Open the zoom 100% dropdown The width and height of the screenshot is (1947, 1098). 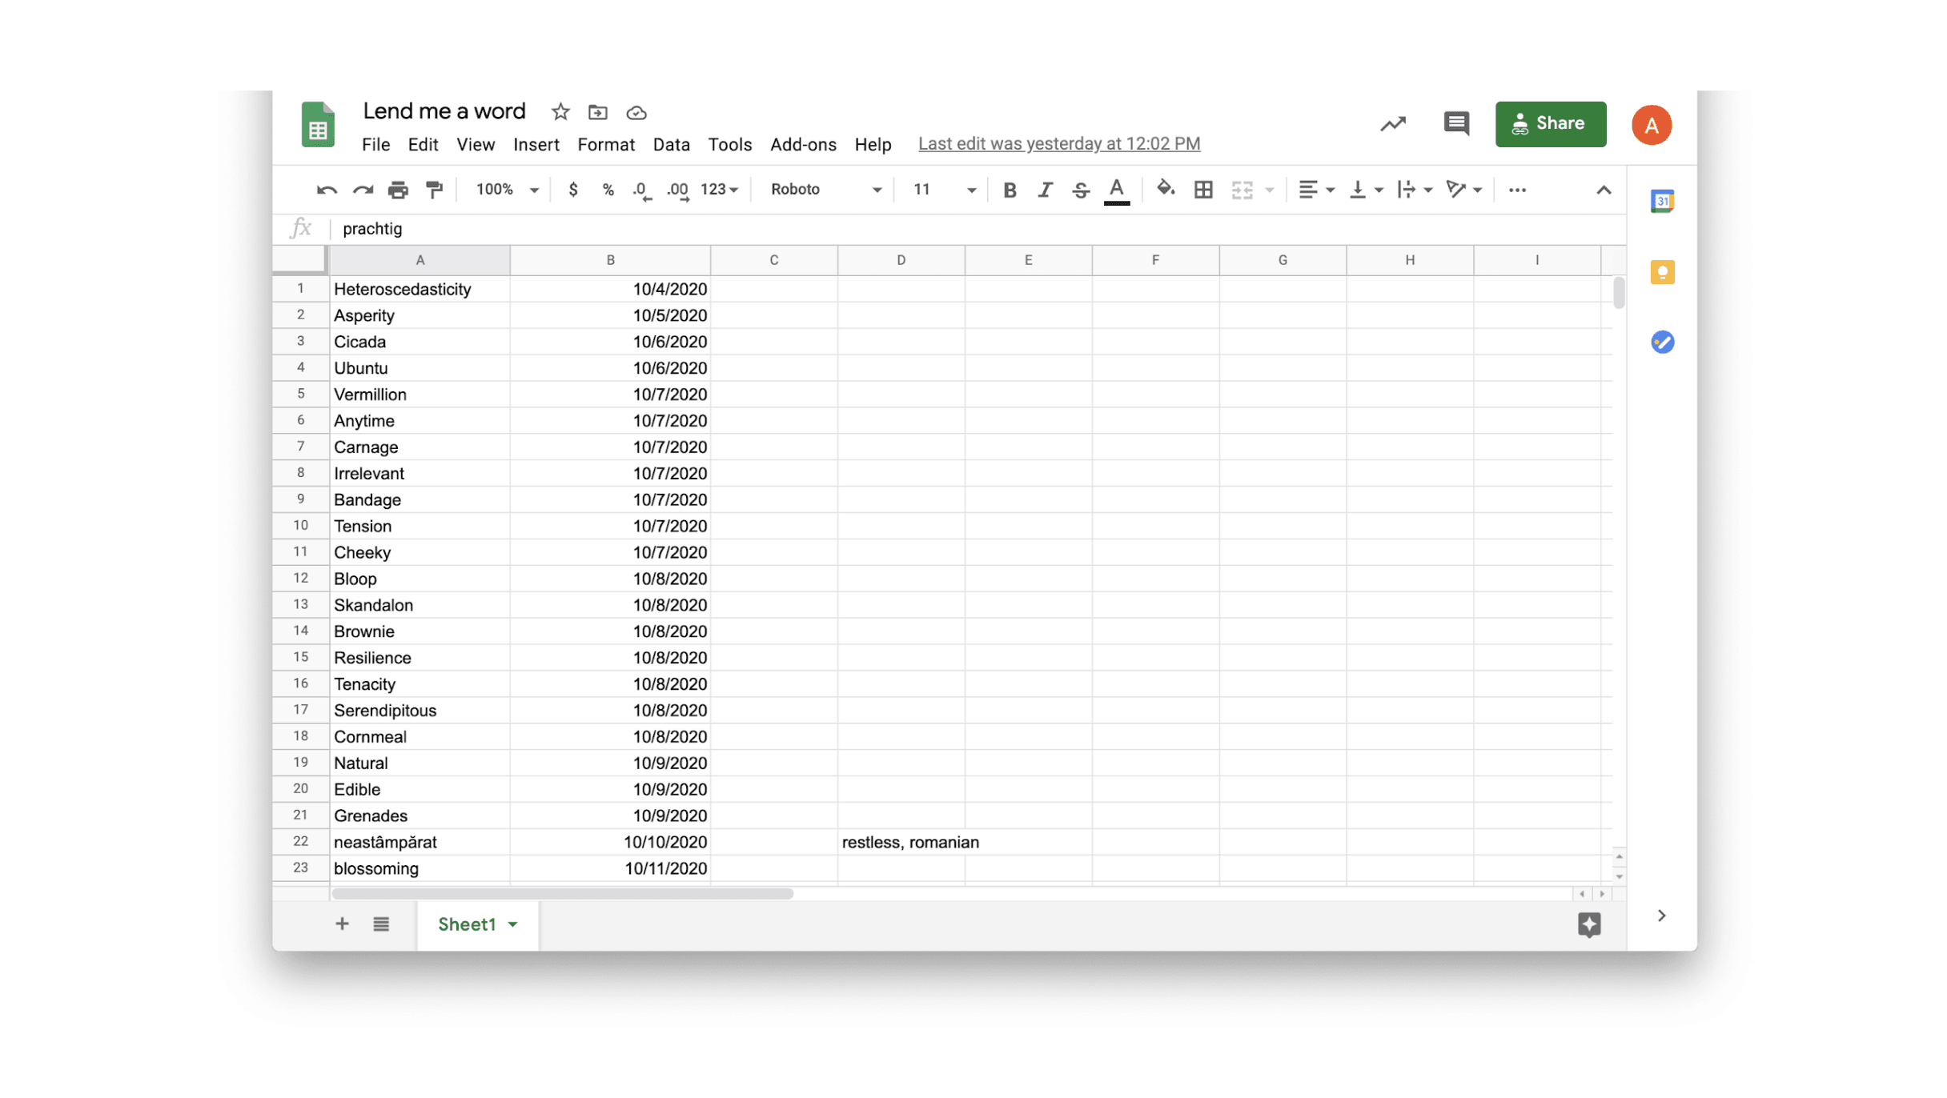pyautogui.click(x=507, y=190)
